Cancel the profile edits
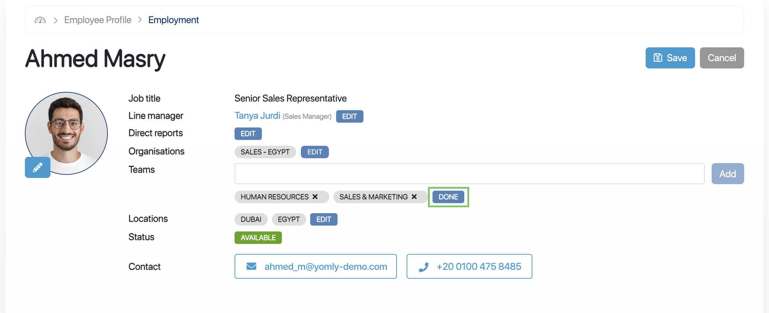This screenshot has height=313, width=769. tap(722, 58)
